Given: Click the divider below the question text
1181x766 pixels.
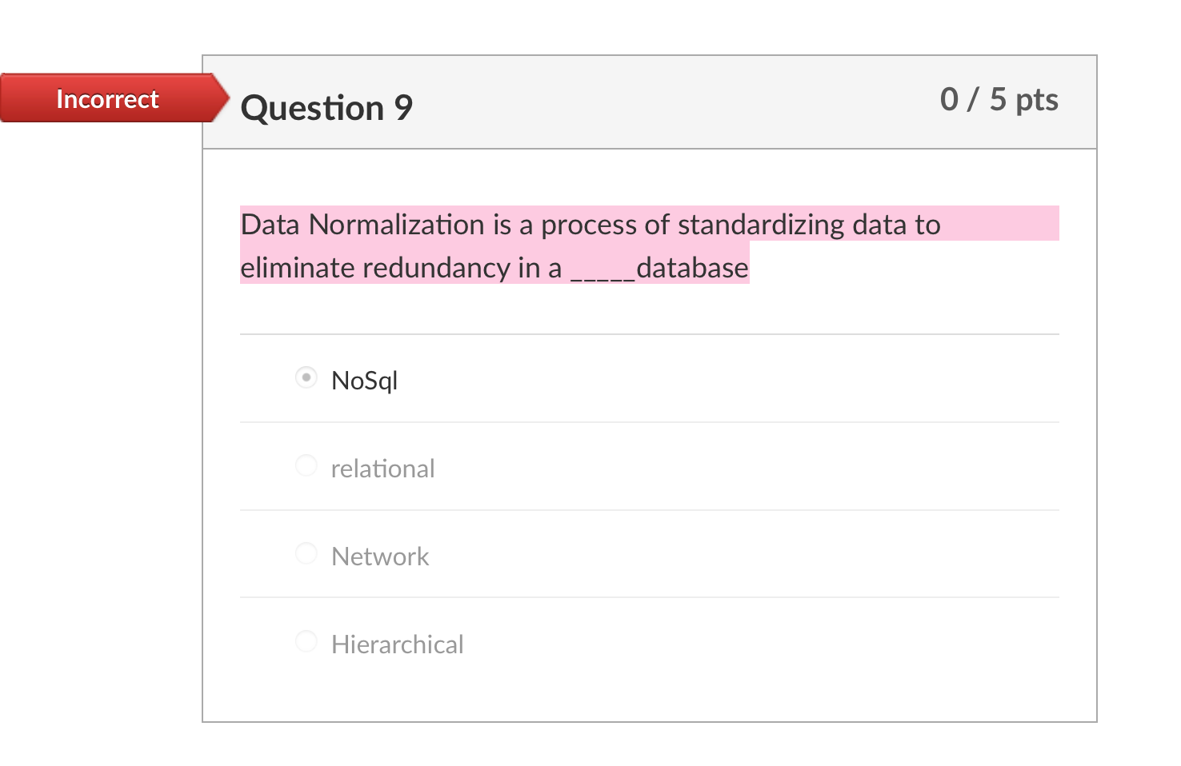Looking at the screenshot, I should 650,334.
